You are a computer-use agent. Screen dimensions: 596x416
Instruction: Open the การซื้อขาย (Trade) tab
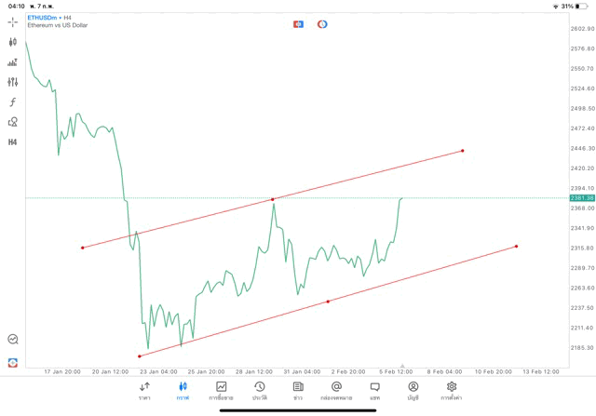(221, 390)
